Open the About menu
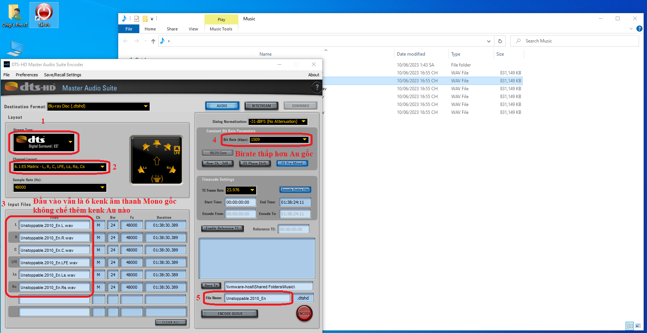 [x=314, y=75]
